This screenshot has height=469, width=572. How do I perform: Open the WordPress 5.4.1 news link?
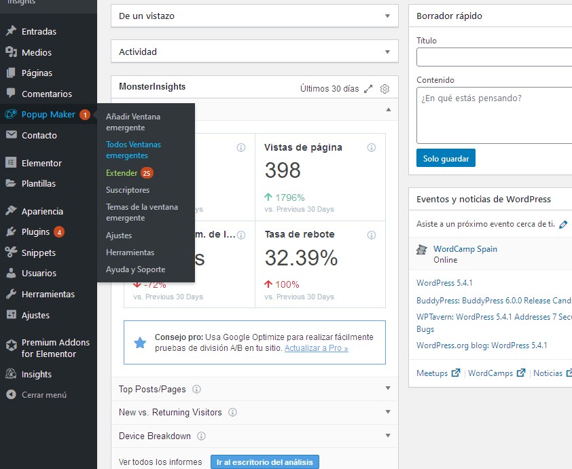[x=444, y=283]
